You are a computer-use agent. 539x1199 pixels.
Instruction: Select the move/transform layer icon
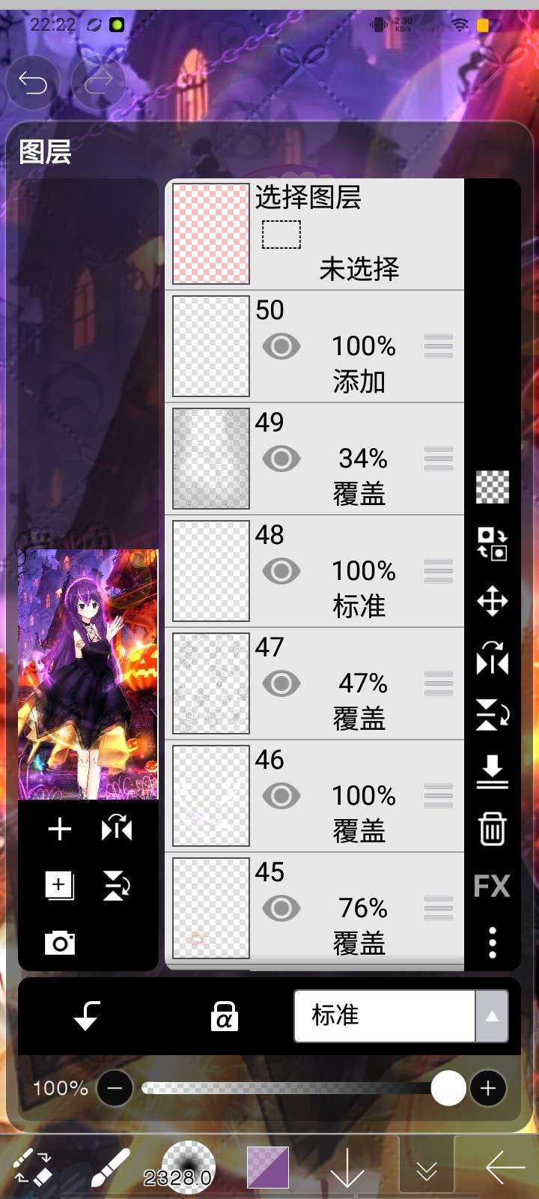click(492, 601)
